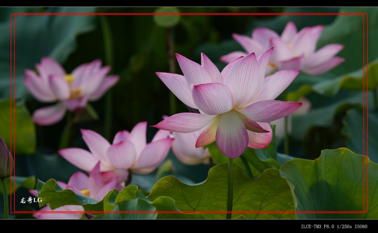
Task: Click the ISO80 text in footer
Action: 361,226
